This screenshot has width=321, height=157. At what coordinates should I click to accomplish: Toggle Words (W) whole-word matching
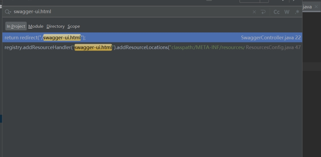[287, 12]
